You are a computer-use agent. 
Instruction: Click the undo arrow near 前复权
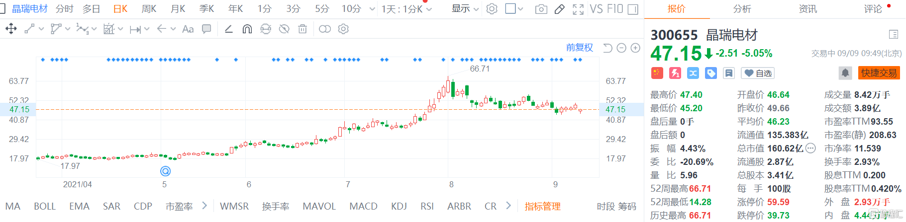point(607,48)
